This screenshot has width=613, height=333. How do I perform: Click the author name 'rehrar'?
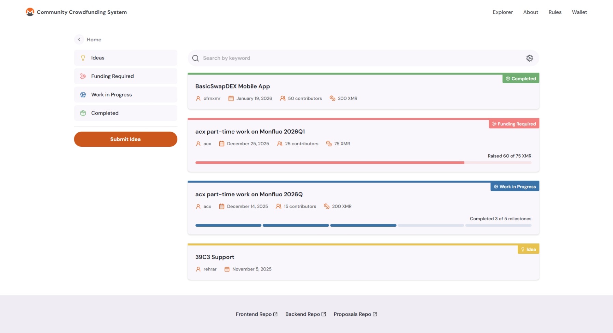[x=210, y=269]
